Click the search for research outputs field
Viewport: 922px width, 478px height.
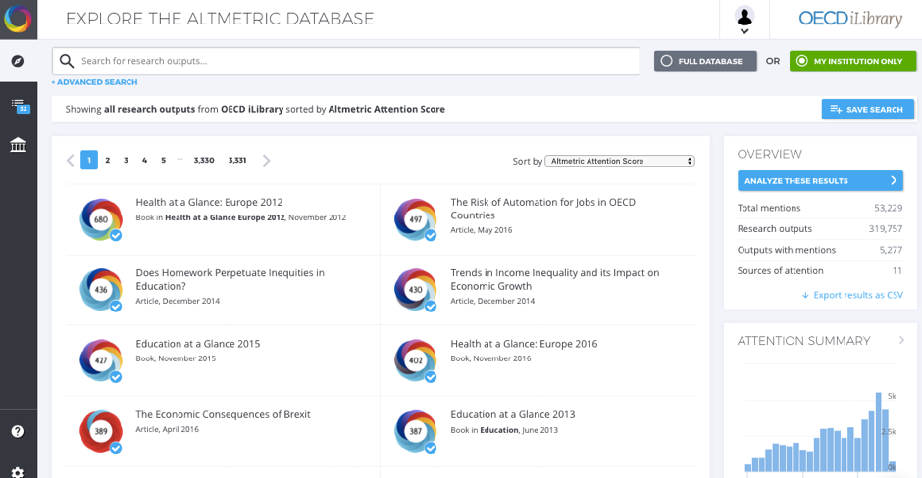click(x=345, y=61)
